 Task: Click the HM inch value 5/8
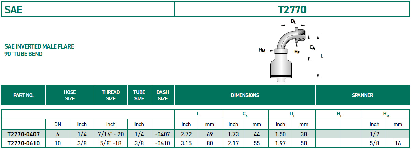point(374,143)
